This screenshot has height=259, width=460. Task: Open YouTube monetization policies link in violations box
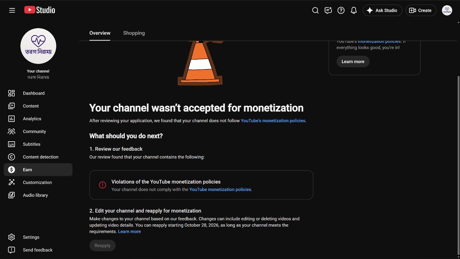click(x=220, y=190)
